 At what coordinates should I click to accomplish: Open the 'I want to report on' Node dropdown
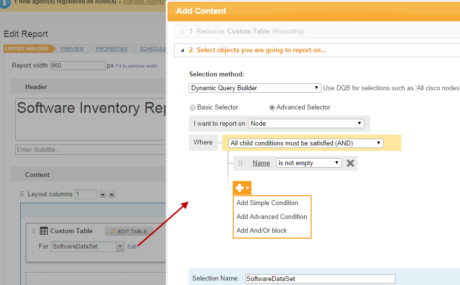[306, 124]
